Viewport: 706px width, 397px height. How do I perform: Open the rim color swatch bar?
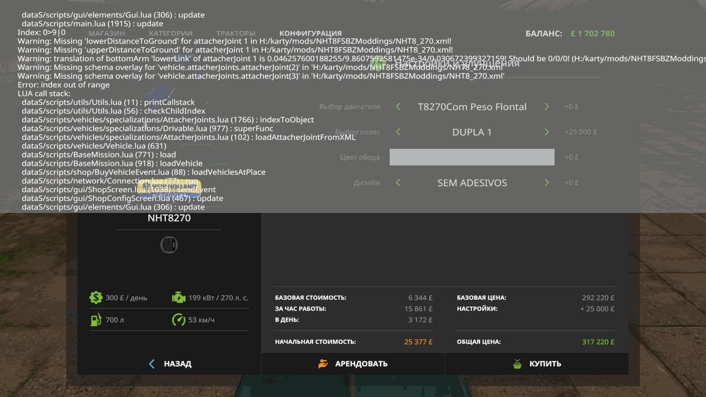(x=472, y=157)
